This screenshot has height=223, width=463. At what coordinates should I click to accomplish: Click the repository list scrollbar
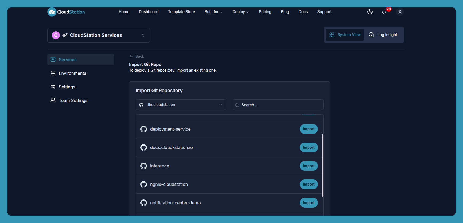click(323, 165)
